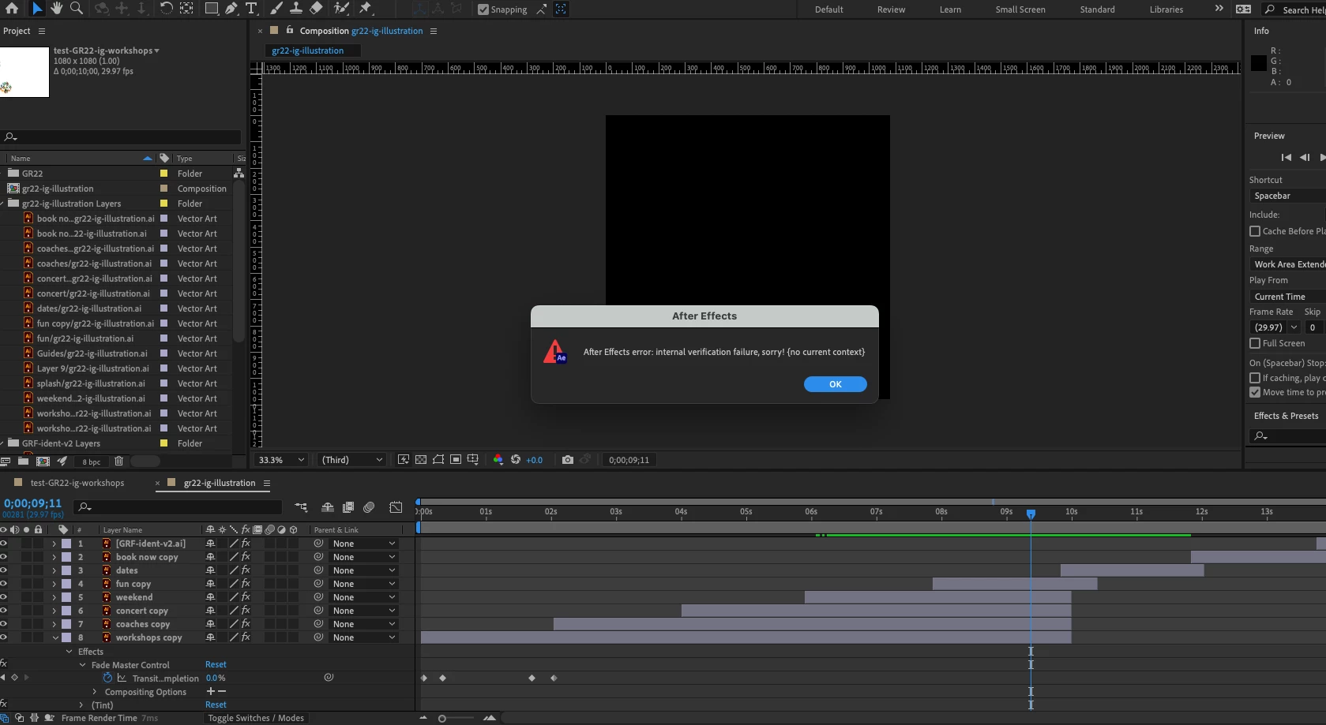The width and height of the screenshot is (1326, 725).
Task: Hide the [GRF-ident-v2.ai] layer
Action: [4, 544]
